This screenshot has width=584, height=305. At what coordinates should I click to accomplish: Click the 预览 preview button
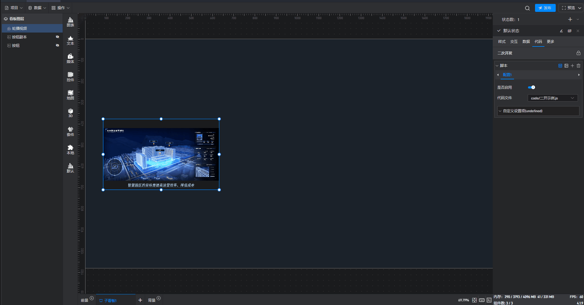[568, 8]
